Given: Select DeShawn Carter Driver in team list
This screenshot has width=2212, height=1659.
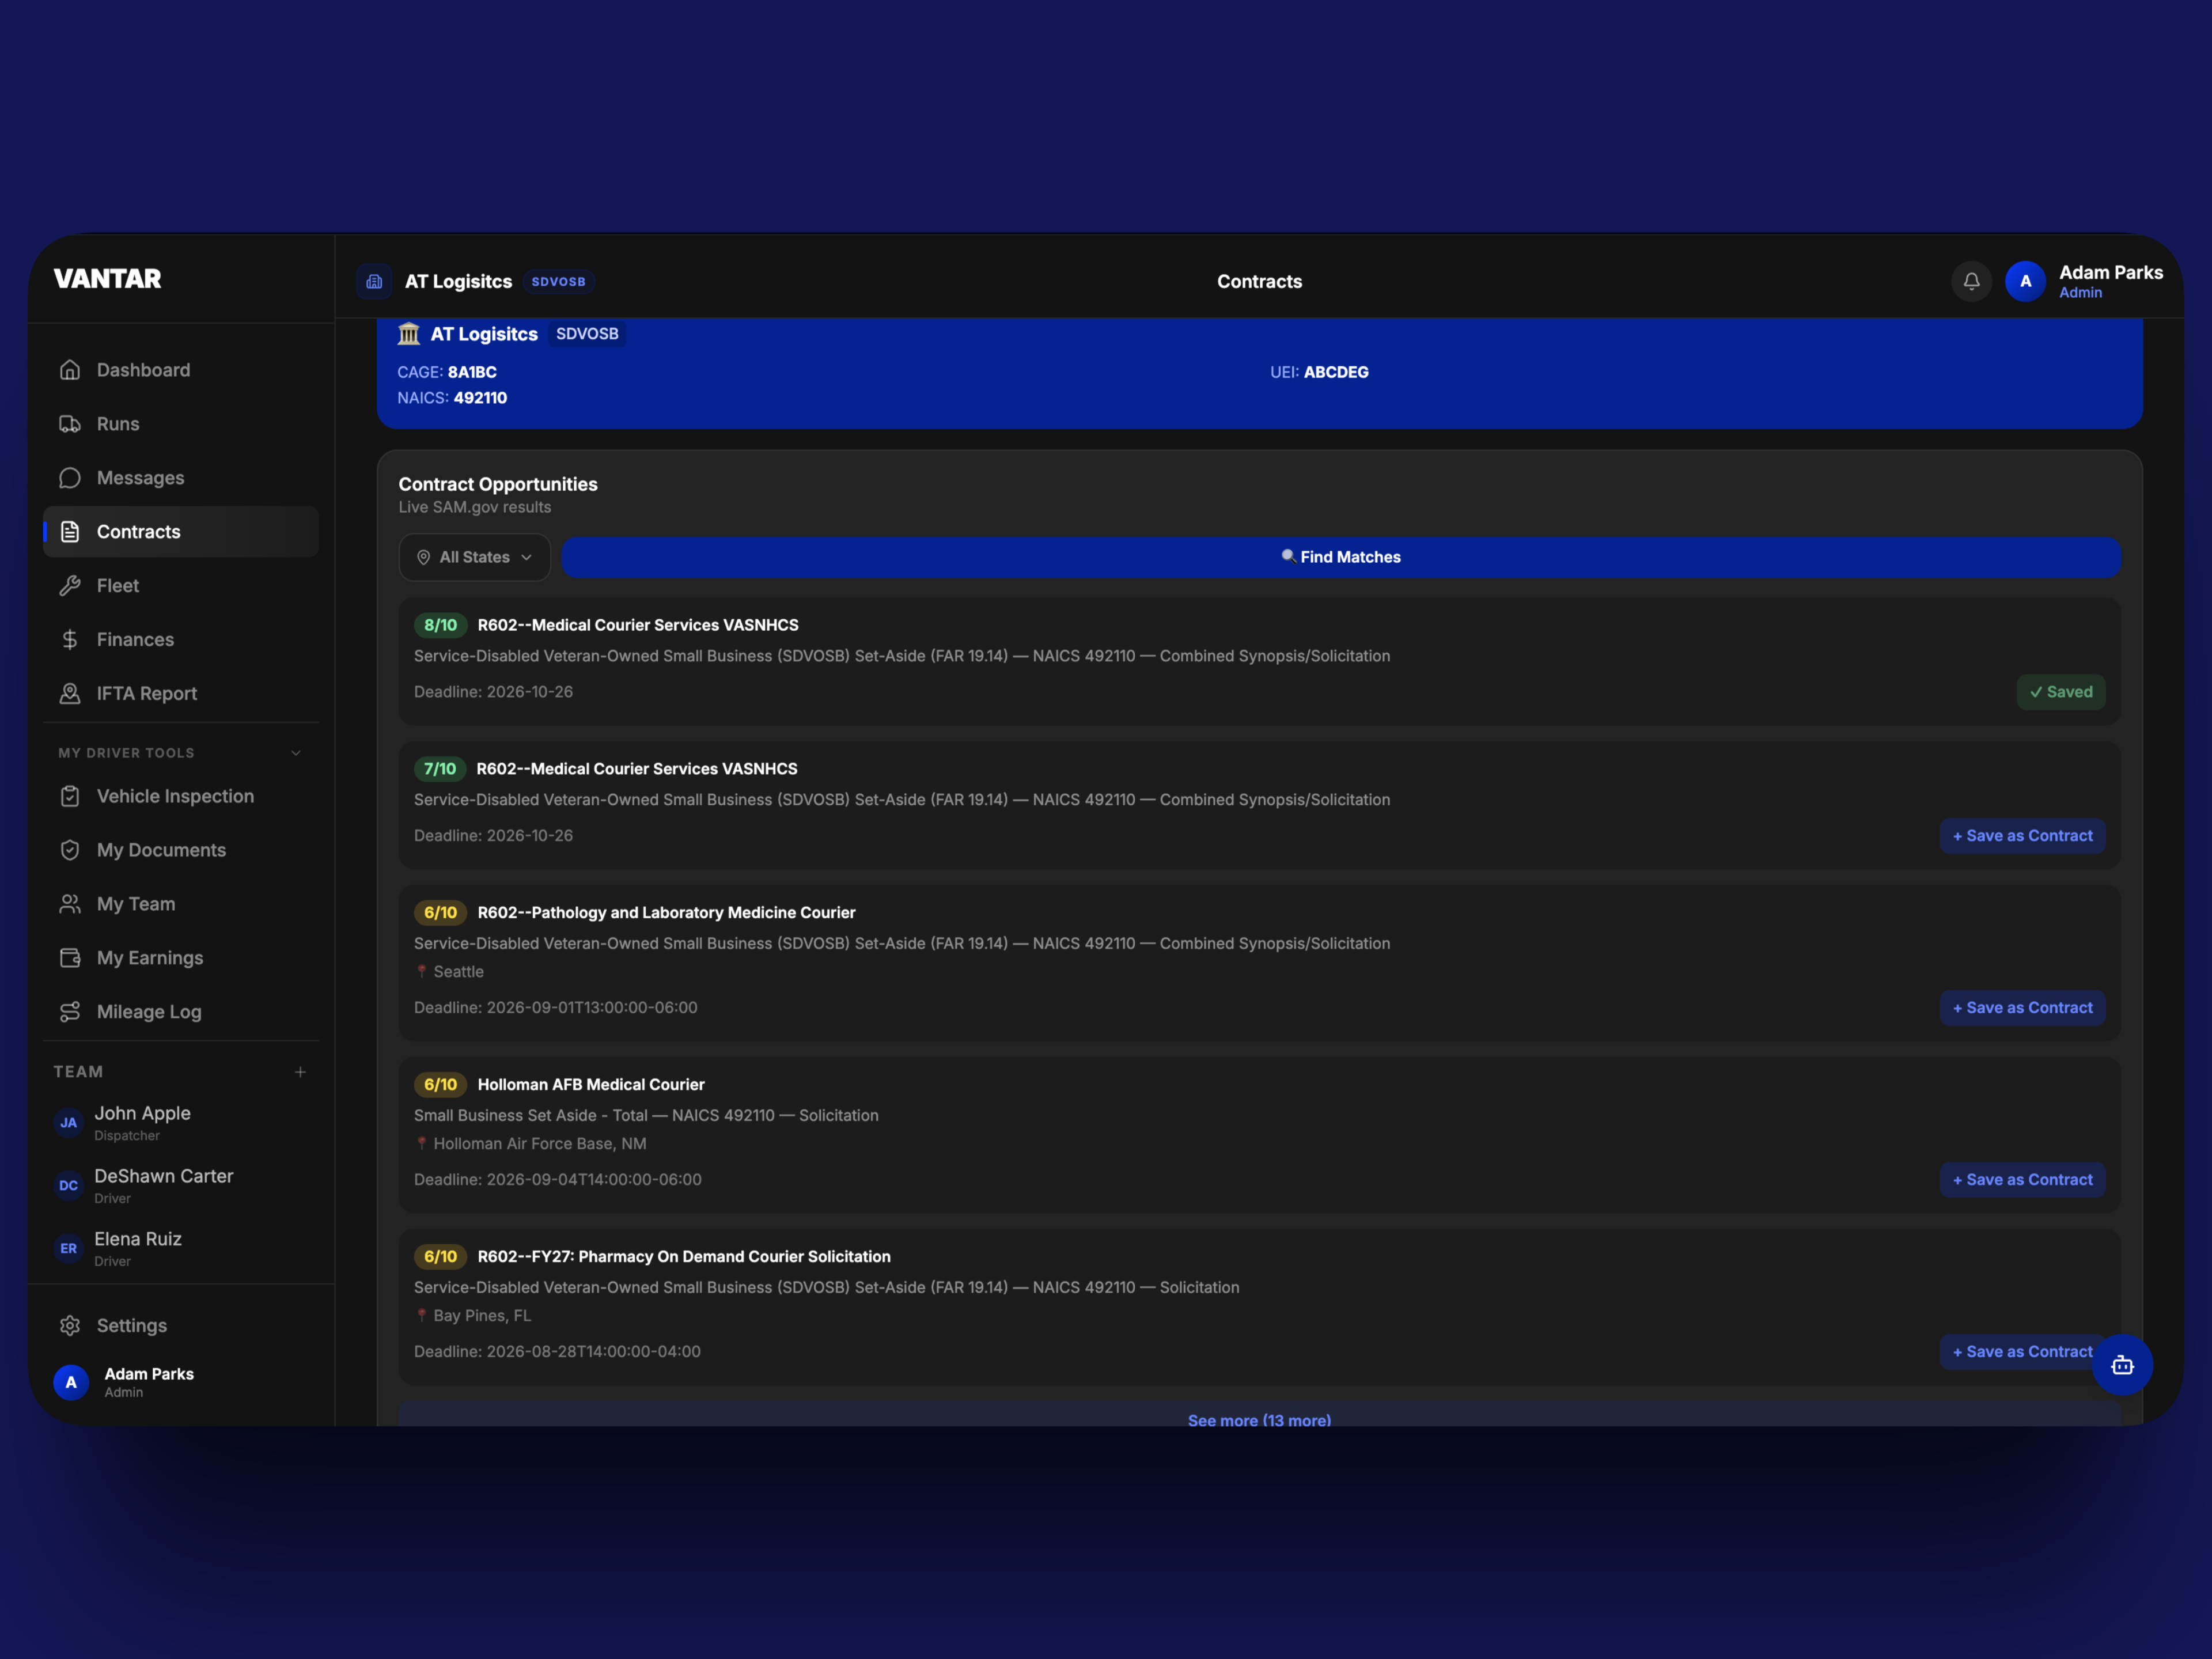Looking at the screenshot, I should pos(181,1186).
